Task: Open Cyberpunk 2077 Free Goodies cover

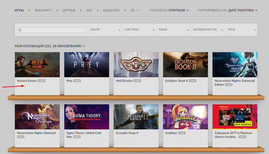Action: click(x=235, y=117)
